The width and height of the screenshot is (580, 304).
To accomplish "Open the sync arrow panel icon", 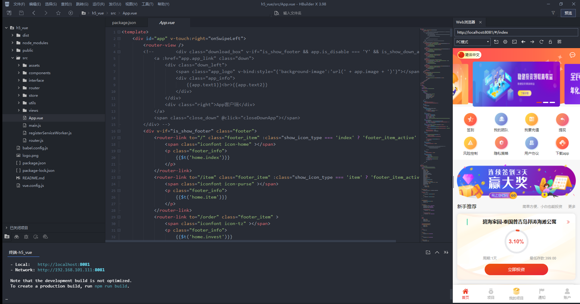I will tap(36, 237).
